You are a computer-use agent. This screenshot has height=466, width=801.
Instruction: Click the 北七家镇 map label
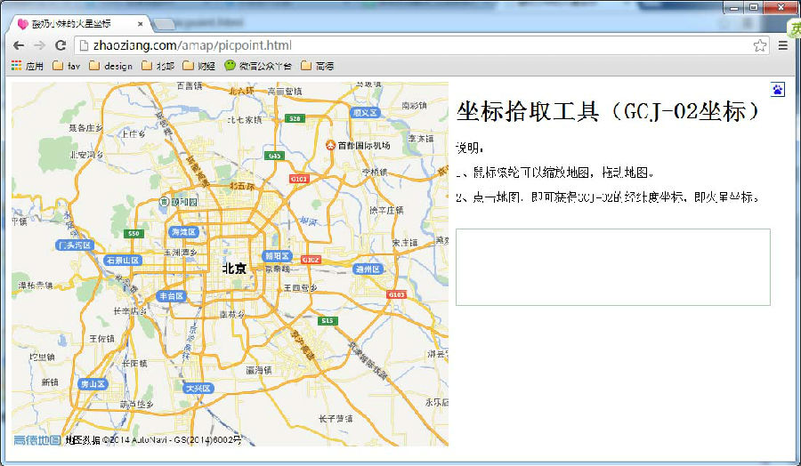[x=246, y=120]
